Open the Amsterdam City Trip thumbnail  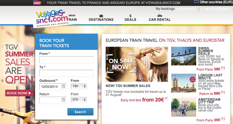[183, 107]
